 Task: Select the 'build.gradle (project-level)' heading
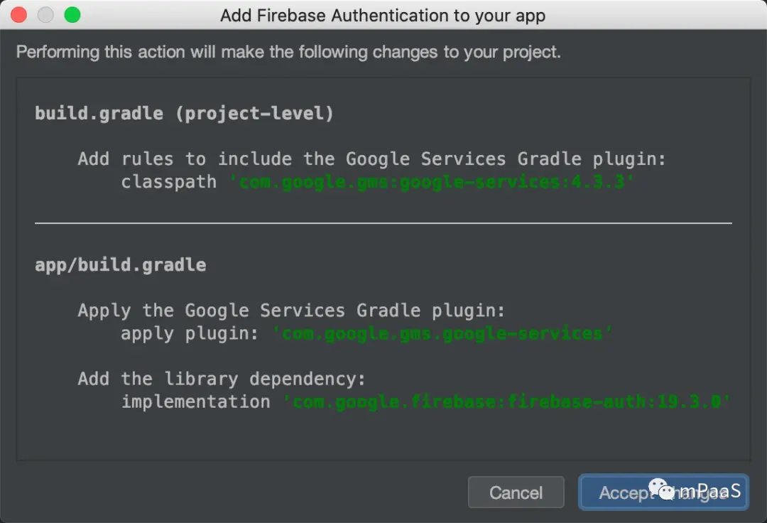(184, 114)
